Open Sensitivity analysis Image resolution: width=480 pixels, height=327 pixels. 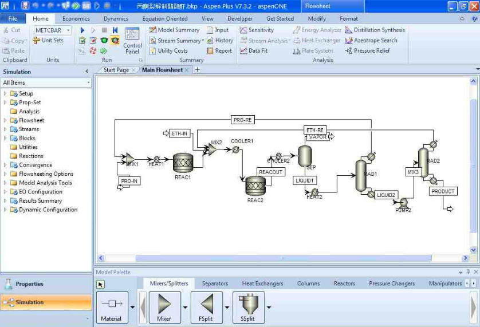click(x=257, y=30)
